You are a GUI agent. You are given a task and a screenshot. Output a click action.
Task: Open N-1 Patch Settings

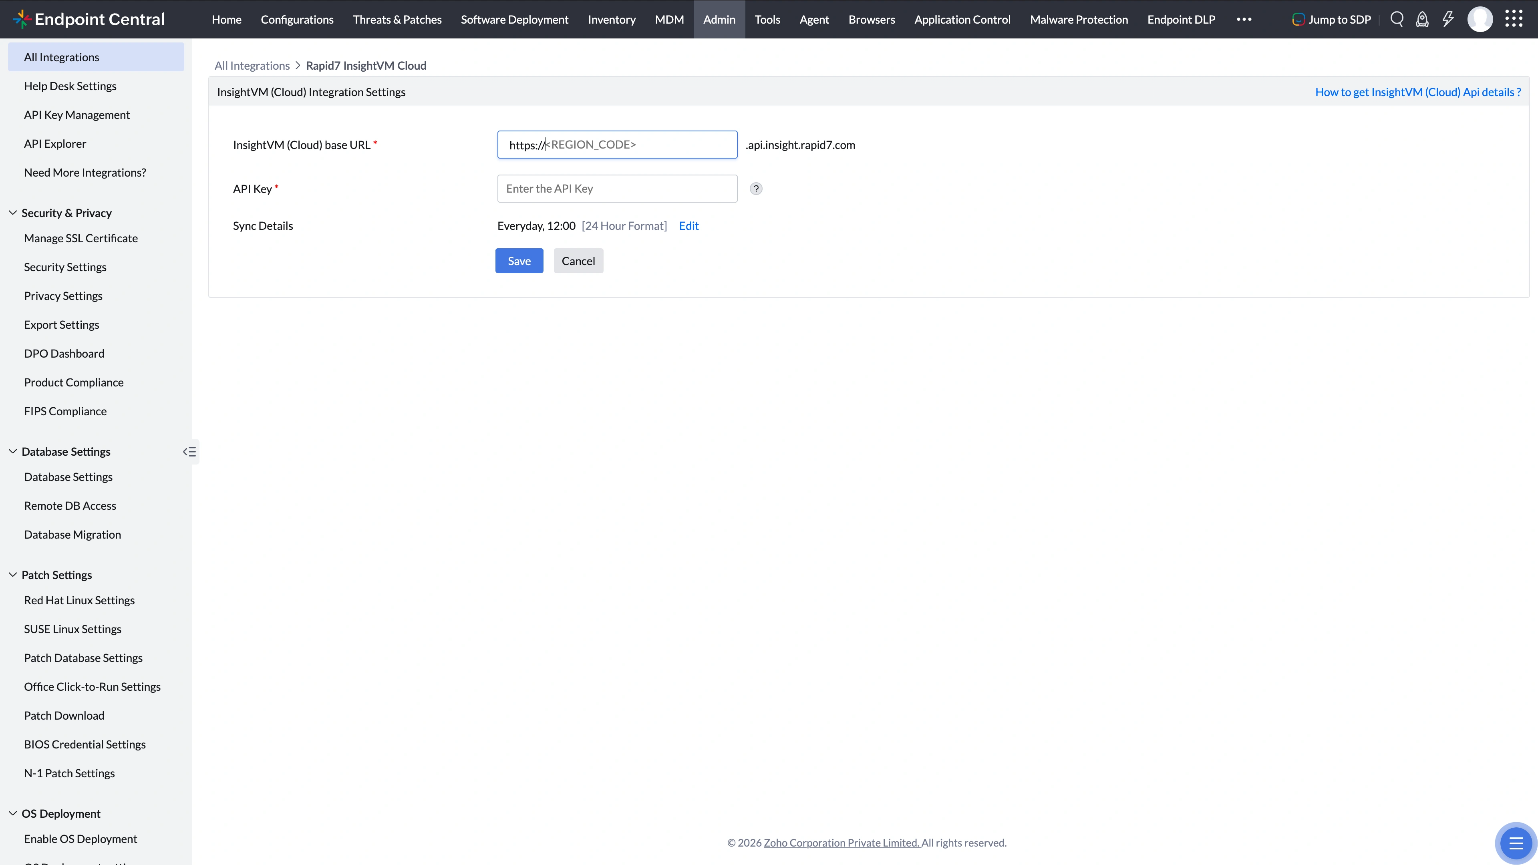pyautogui.click(x=69, y=774)
